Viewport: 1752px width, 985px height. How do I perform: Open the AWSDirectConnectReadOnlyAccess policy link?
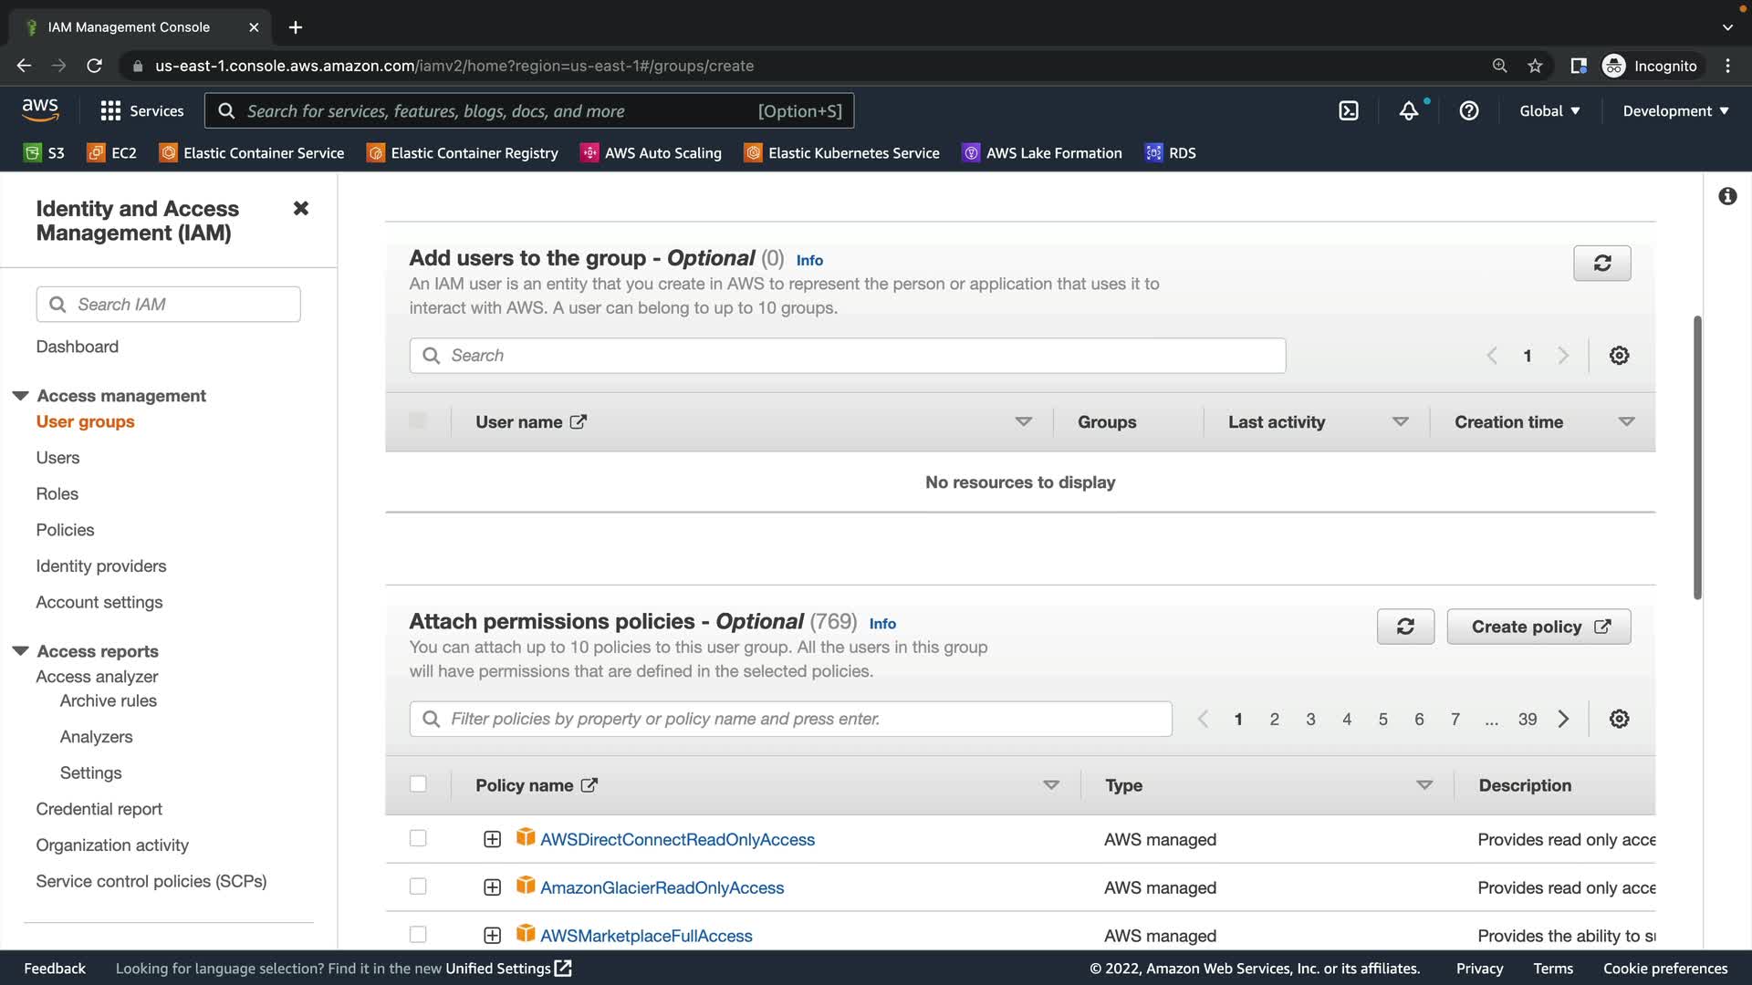[677, 839]
